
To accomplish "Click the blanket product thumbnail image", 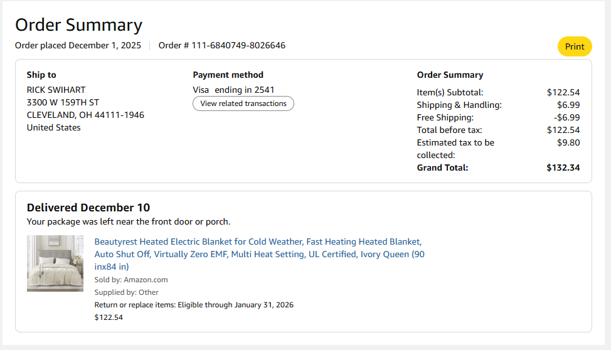I will pos(55,263).
